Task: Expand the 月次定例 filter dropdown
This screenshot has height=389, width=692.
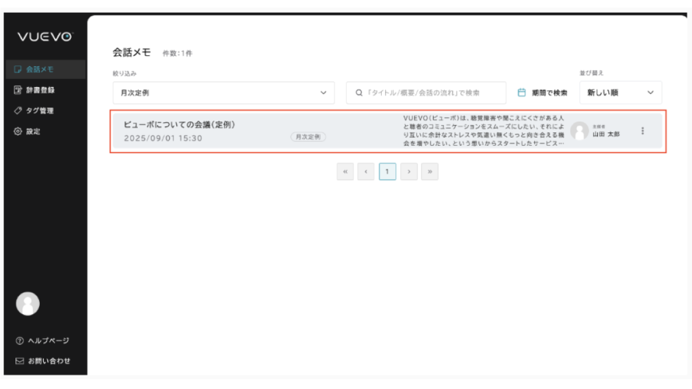Action: tap(223, 93)
